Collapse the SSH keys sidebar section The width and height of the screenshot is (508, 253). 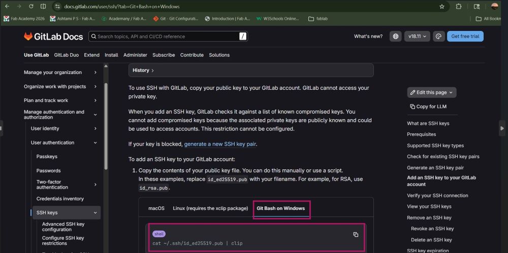(x=95, y=213)
